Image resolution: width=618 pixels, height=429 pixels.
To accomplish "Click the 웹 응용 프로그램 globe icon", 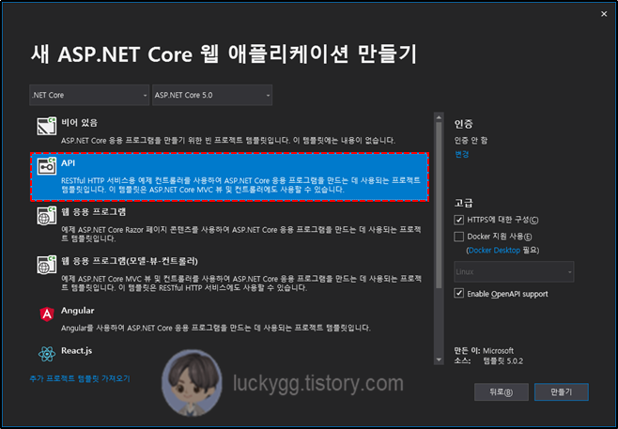I will point(47,216).
